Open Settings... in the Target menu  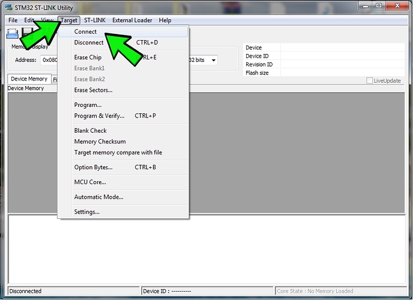click(x=123, y=212)
